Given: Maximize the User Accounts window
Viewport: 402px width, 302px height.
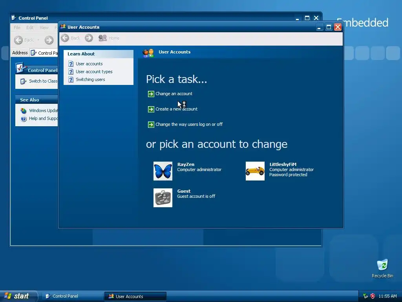Looking at the screenshot, I should tap(329, 27).
